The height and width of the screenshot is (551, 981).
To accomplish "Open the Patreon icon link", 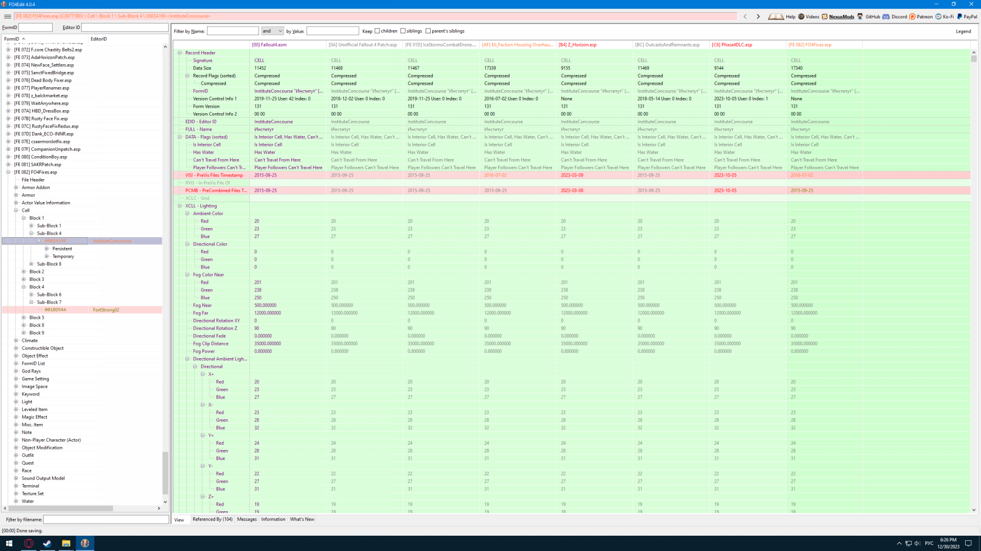I will (x=913, y=16).
